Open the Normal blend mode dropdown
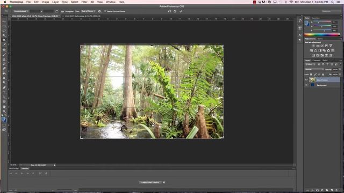Screen dimensions: 344x193 (314, 69)
